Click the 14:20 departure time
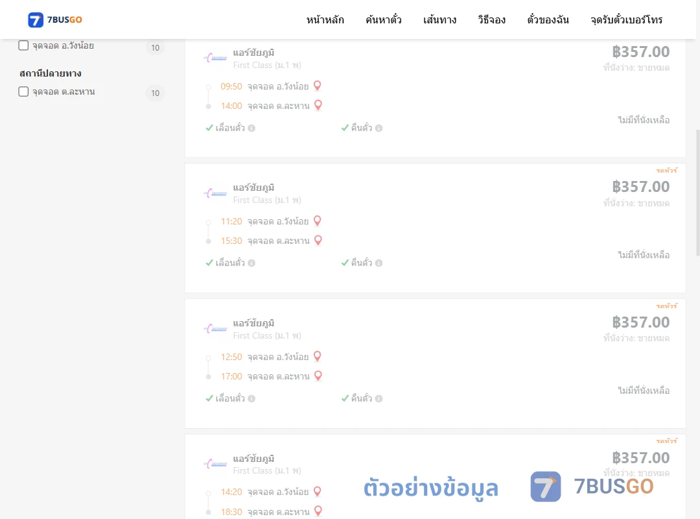Viewport: 700px width, 519px height. pyautogui.click(x=231, y=492)
